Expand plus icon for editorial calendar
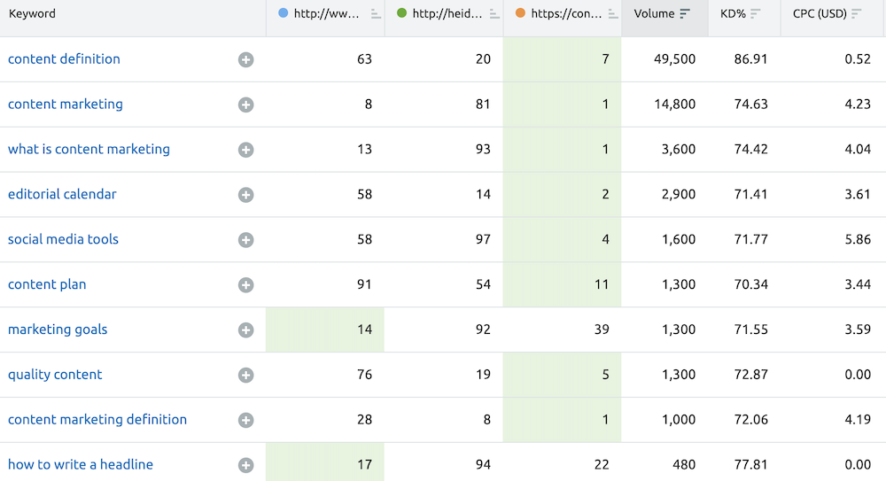Viewport: 886px width, 481px height. pos(245,195)
